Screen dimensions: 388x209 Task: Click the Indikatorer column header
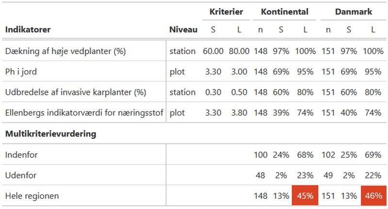28,30
